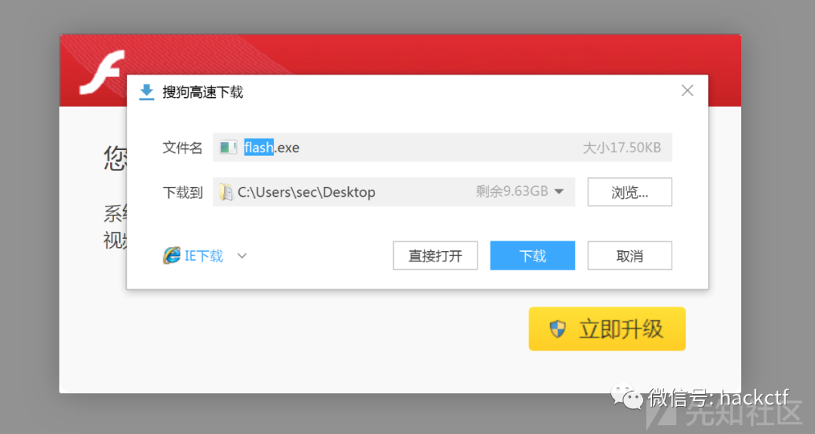The width and height of the screenshot is (815, 434).
Task: Click the yellow shield icon on 立即升级 button
Action: tap(556, 329)
